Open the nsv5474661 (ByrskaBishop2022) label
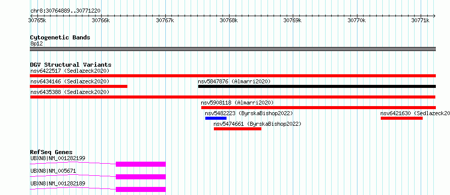 point(257,124)
